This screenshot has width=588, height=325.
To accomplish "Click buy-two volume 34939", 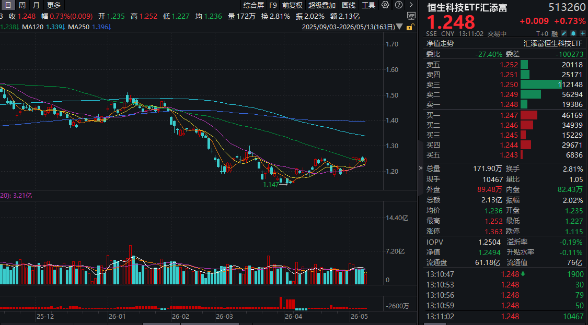I will point(572,125).
